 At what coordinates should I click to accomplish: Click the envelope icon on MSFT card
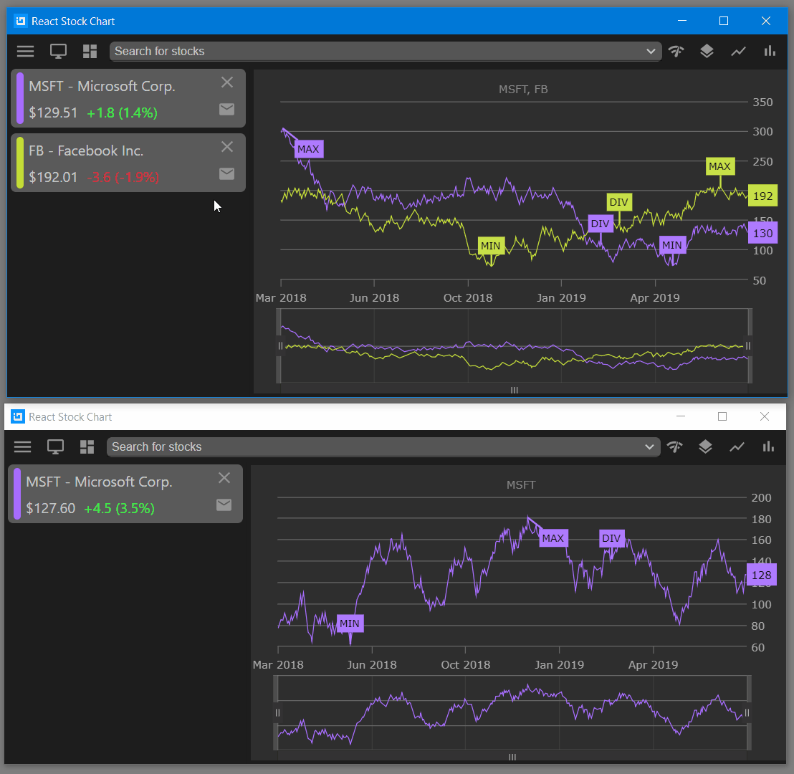click(x=226, y=109)
